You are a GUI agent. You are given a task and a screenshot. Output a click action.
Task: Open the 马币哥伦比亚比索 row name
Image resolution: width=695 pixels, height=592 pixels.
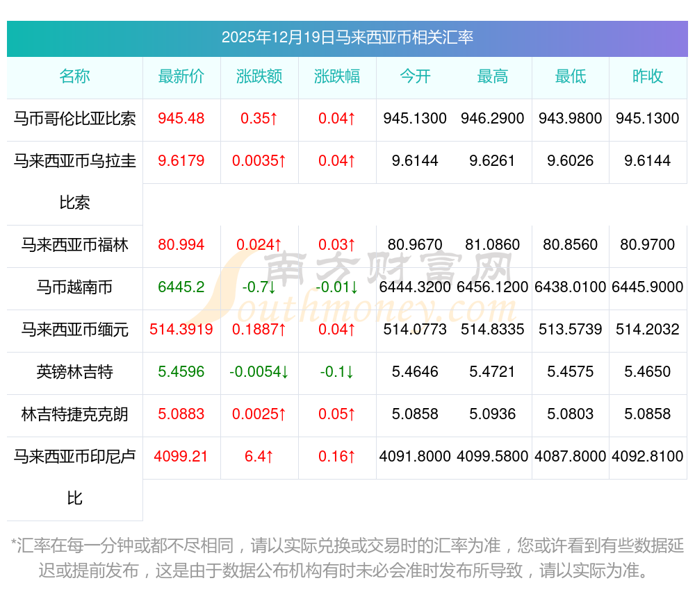click(74, 119)
